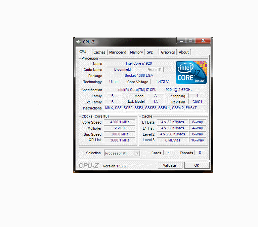Click the Core Voltage value '1.472 V'
Screen dimensions: 258x227
(162, 82)
